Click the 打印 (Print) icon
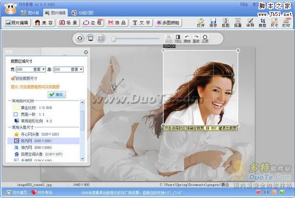The width and height of the screenshot is (295, 198). 286,23
